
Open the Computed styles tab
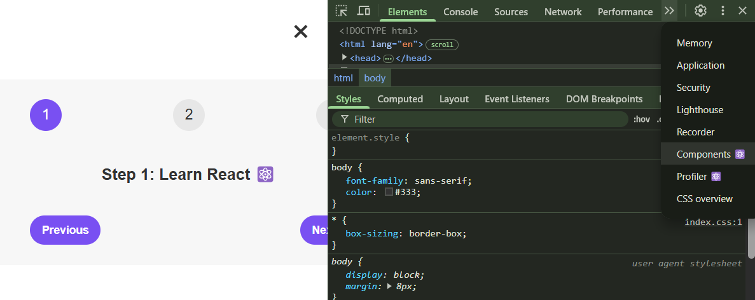pos(400,99)
